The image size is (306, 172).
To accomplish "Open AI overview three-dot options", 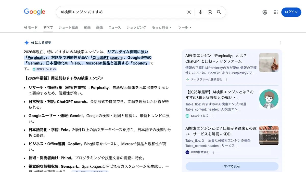I will pos(280,43).
